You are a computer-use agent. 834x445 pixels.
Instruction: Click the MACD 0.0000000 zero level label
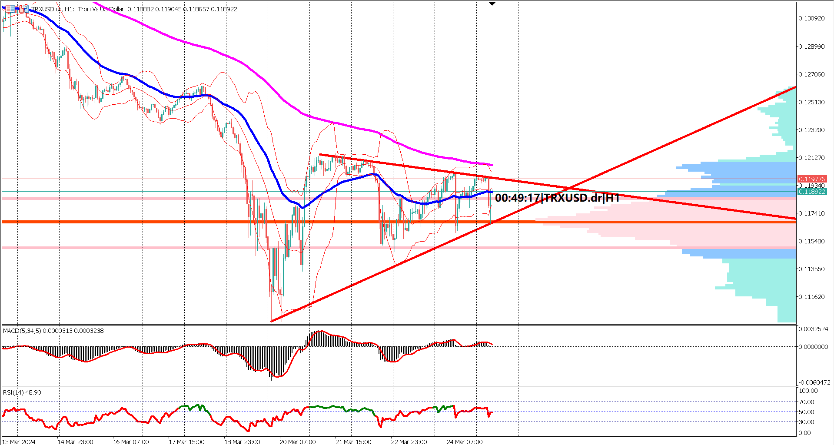click(813, 347)
